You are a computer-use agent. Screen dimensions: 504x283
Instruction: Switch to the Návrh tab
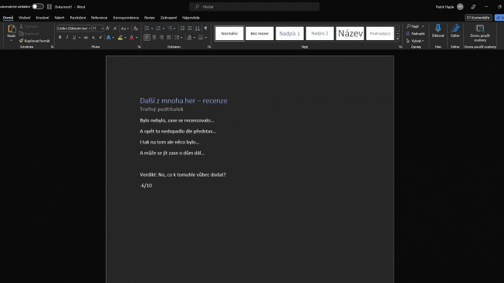59,18
